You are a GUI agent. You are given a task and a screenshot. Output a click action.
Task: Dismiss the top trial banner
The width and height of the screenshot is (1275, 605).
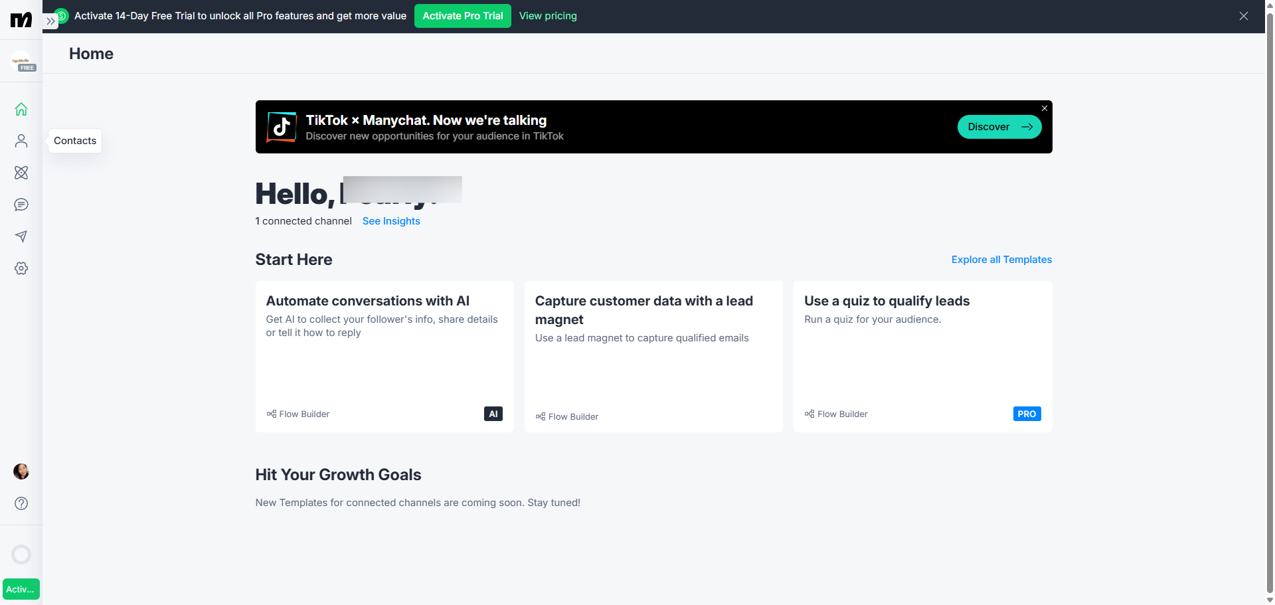[1243, 16]
